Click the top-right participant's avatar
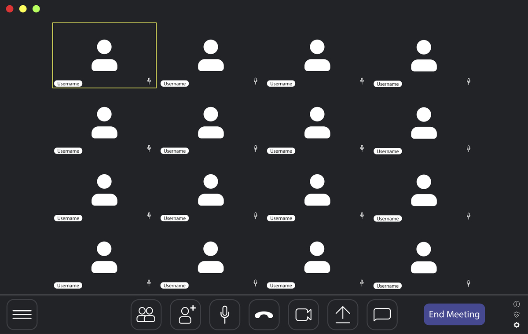 pyautogui.click(x=424, y=55)
